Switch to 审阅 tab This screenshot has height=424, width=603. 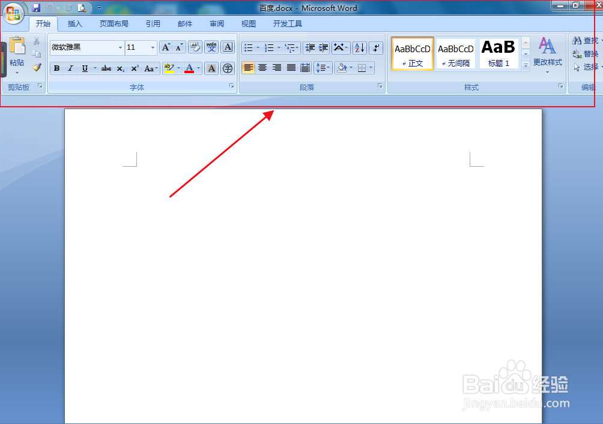click(x=216, y=24)
